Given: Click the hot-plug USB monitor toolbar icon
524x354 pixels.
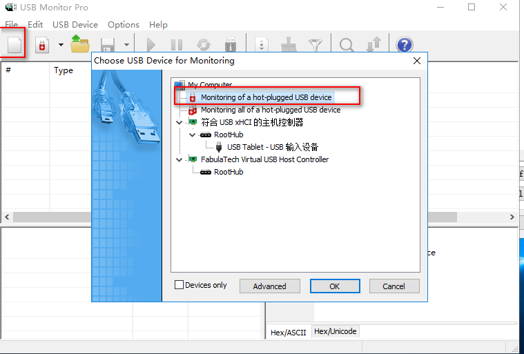Looking at the screenshot, I should click(x=42, y=45).
